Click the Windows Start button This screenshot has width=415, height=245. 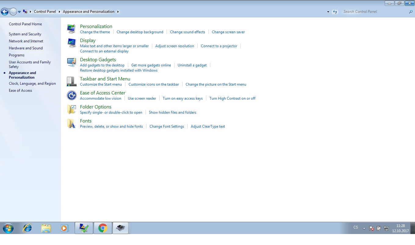(8, 228)
